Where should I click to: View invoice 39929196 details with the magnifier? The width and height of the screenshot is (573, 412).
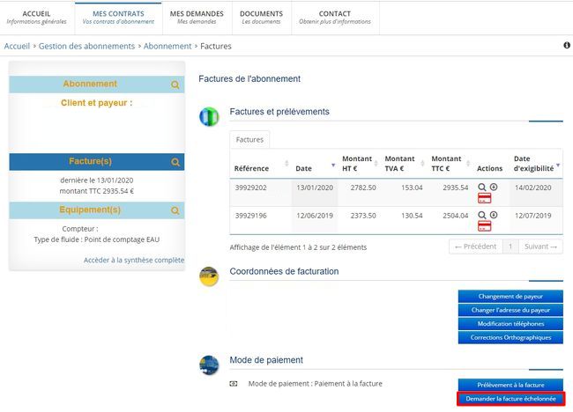point(482,215)
